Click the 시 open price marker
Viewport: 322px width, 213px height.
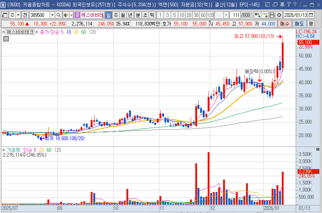pos(211,24)
